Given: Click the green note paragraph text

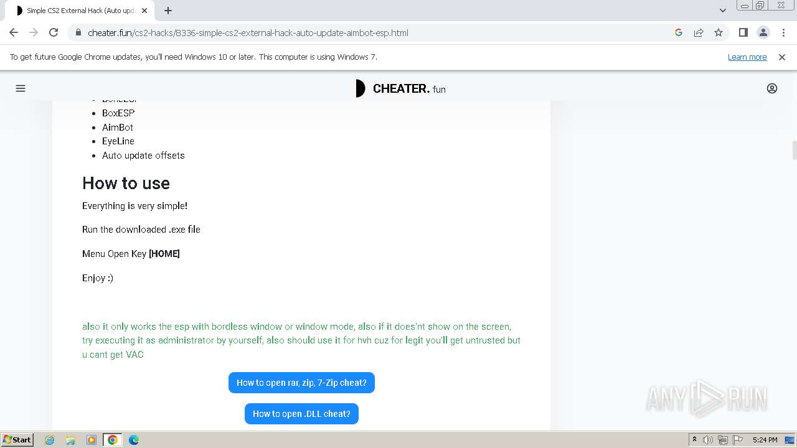Looking at the screenshot, I should (301, 340).
